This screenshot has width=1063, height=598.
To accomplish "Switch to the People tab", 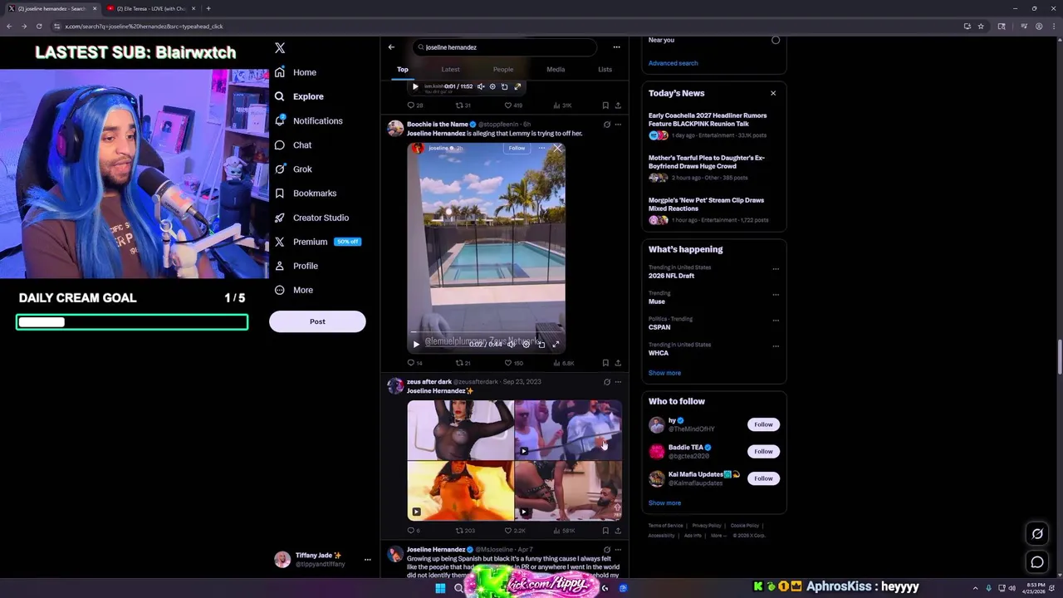I will coord(503,69).
